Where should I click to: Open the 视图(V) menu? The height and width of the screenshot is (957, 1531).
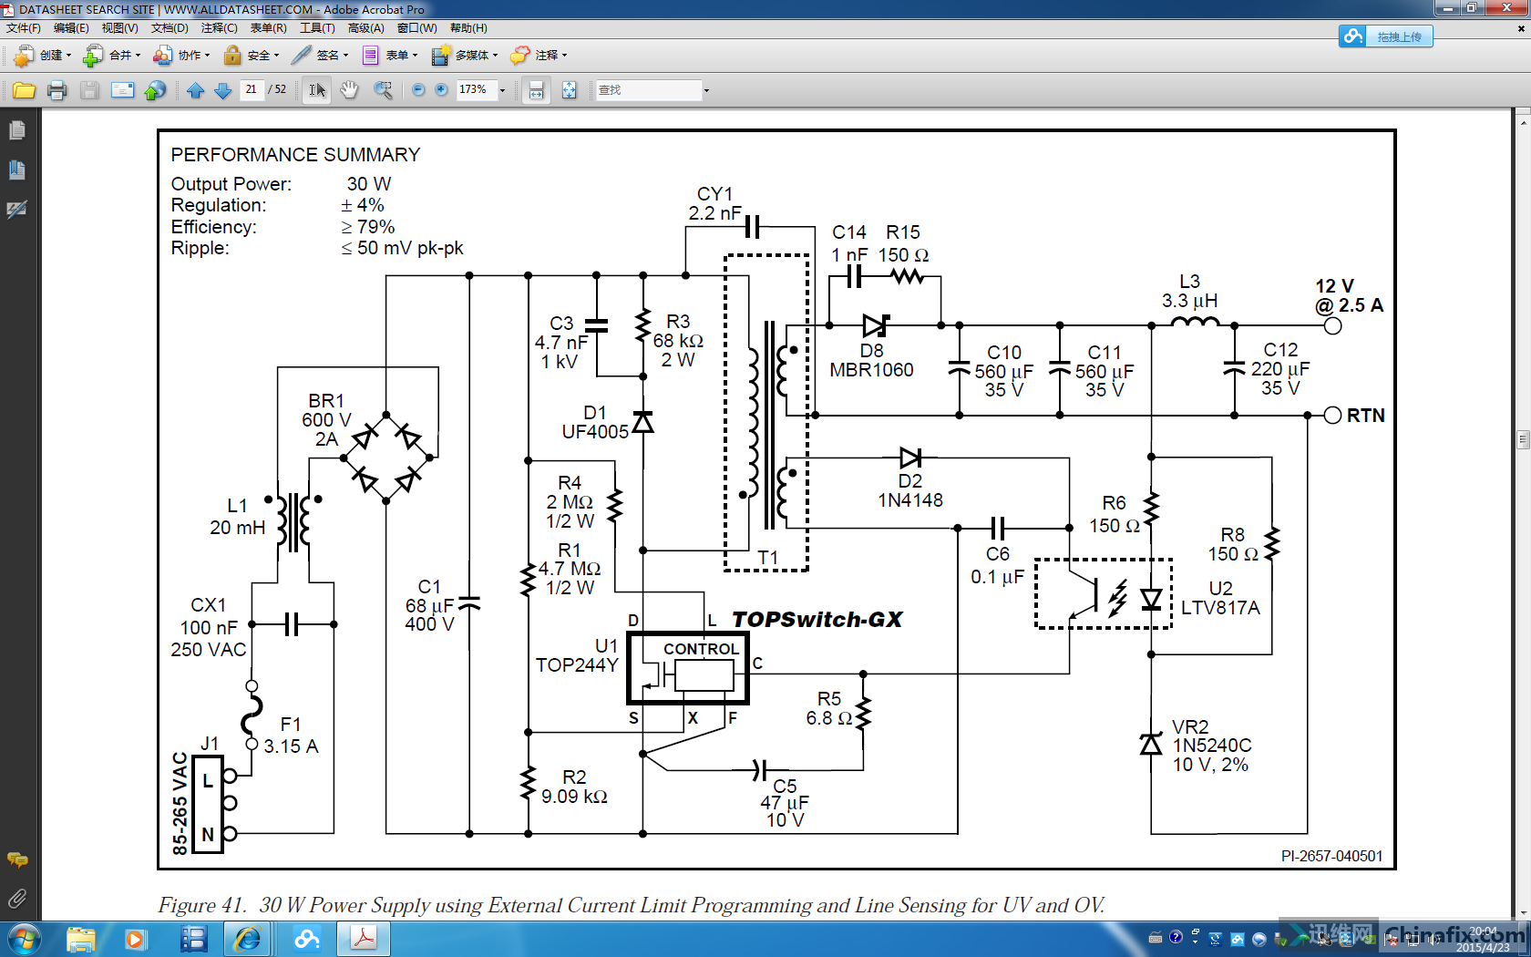click(x=119, y=28)
